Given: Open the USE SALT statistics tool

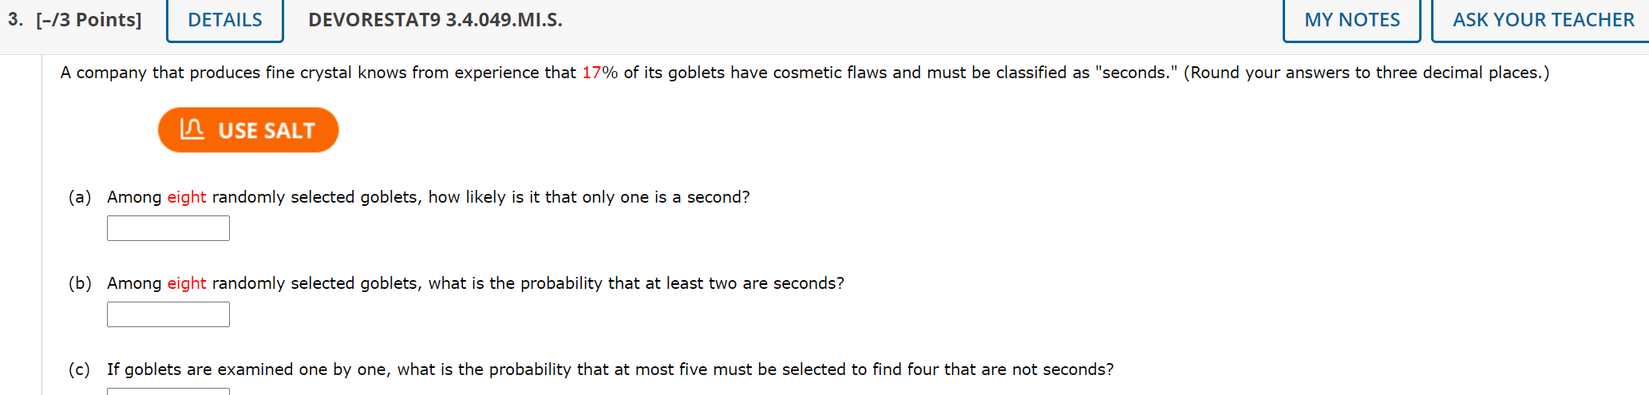Looking at the screenshot, I should pos(248,130).
